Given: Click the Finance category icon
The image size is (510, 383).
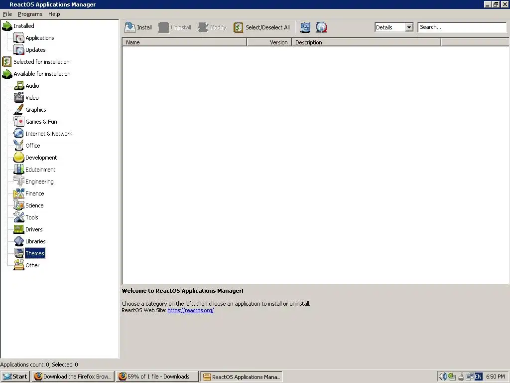Looking at the screenshot, I should (x=19, y=193).
